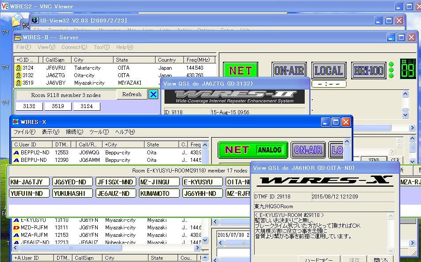The width and height of the screenshot is (421, 262).
Task: Open Help menu in WIRES-II Server
Action: click(125, 47)
